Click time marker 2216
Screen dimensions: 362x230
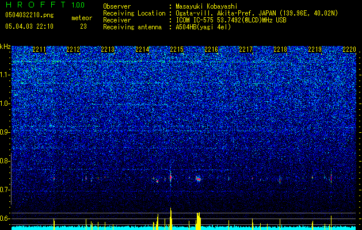pyautogui.click(x=211, y=49)
